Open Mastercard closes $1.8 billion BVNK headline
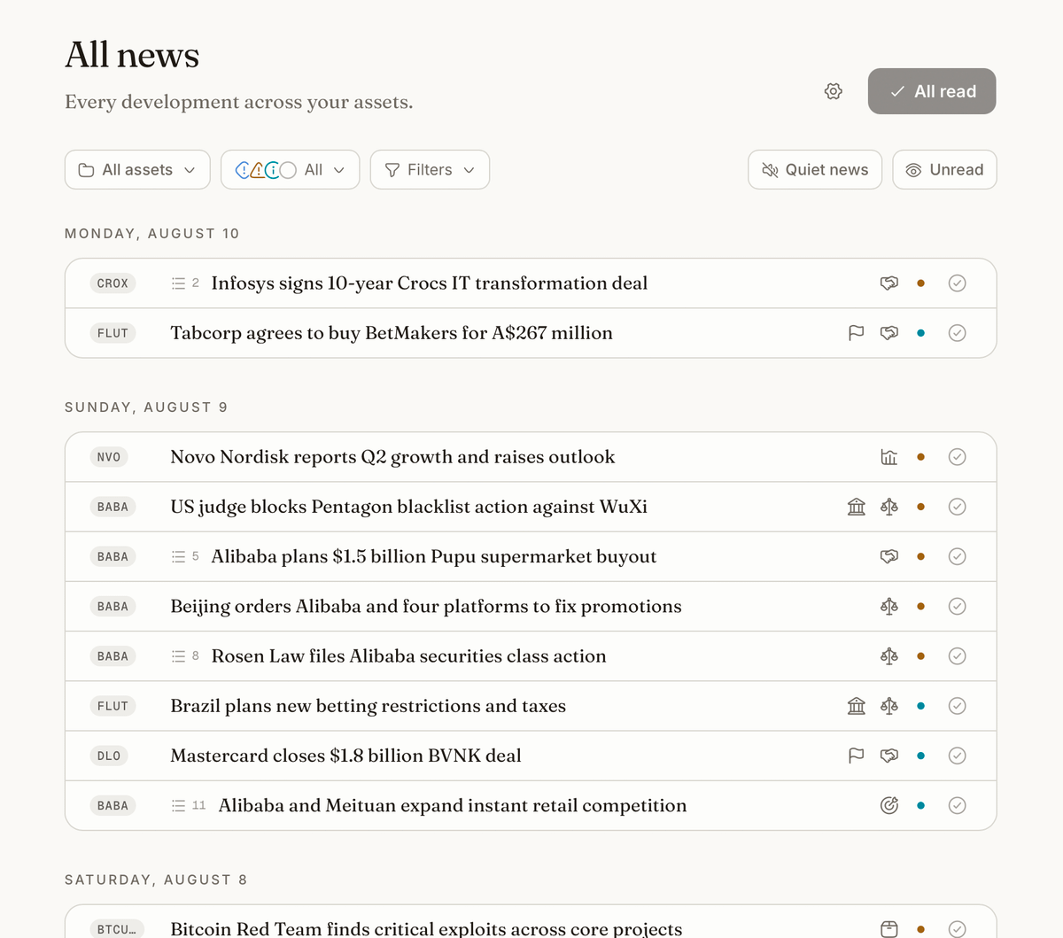1063x938 pixels. pyautogui.click(x=345, y=756)
